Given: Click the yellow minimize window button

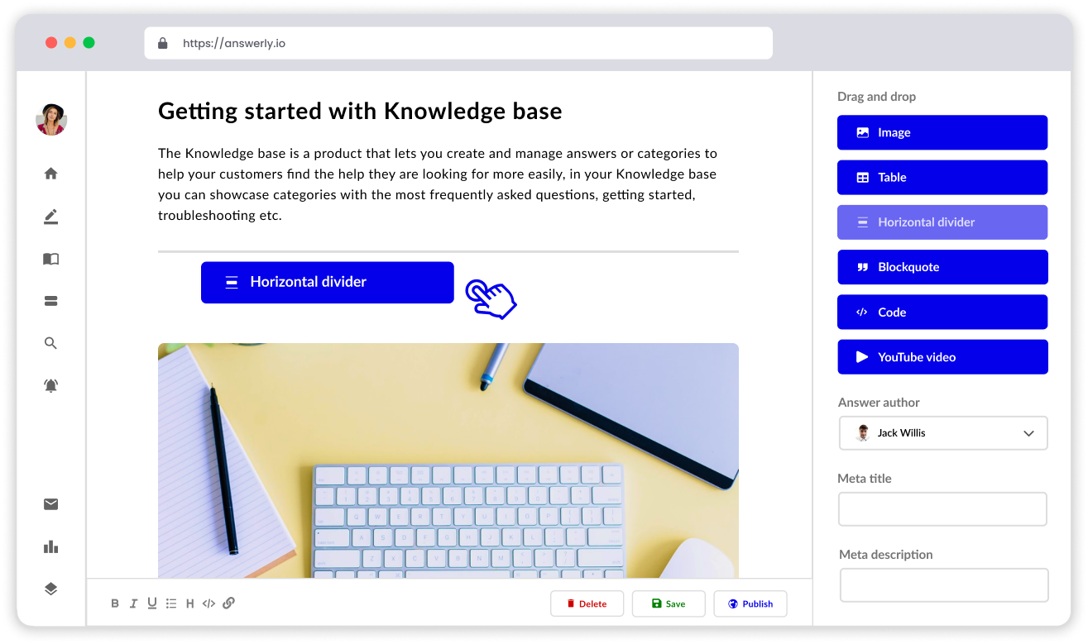Looking at the screenshot, I should pyautogui.click(x=70, y=43).
